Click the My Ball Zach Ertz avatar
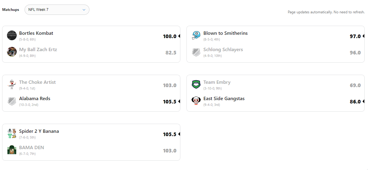 tap(12, 52)
